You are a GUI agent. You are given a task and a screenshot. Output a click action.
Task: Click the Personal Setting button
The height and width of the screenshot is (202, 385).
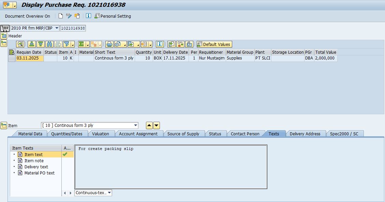(113, 16)
